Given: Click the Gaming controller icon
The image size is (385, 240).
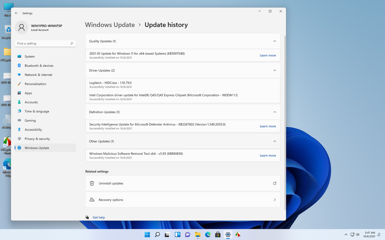Looking at the screenshot, I should 19,120.
